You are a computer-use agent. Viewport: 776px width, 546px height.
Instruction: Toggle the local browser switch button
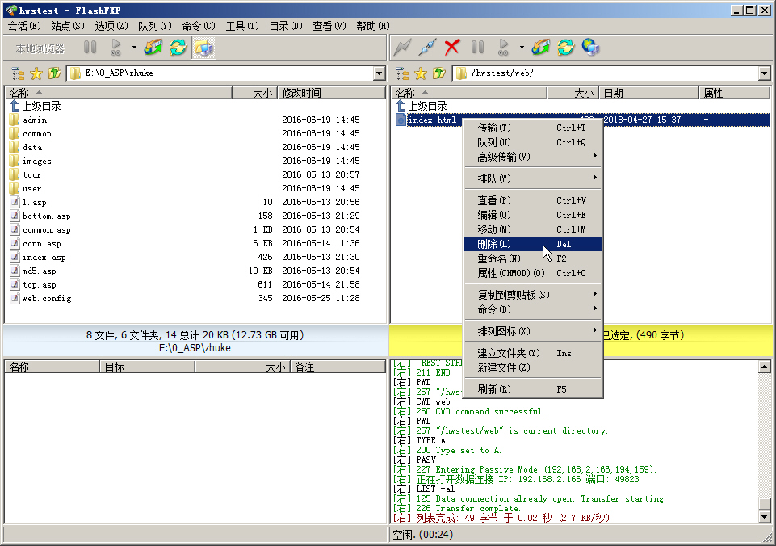(203, 48)
